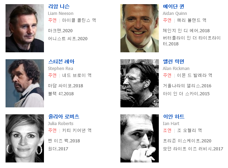Open Ian Hart's profile photo
This screenshot has height=168, width=228.
click(x=139, y=138)
